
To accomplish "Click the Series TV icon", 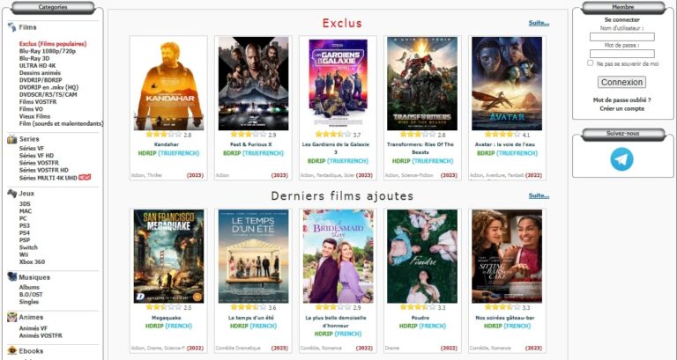I will point(12,139).
